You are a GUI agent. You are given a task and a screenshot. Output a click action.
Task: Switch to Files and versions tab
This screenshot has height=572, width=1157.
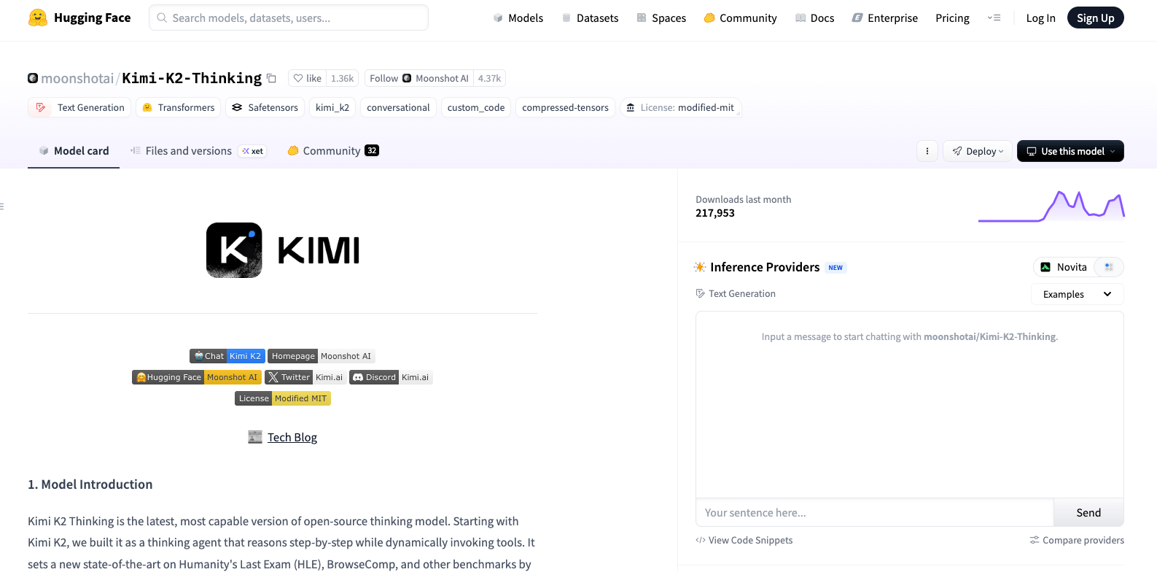[x=188, y=151]
